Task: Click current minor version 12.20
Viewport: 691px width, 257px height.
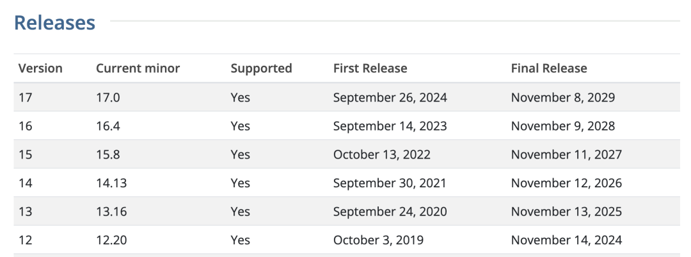Action: click(111, 240)
